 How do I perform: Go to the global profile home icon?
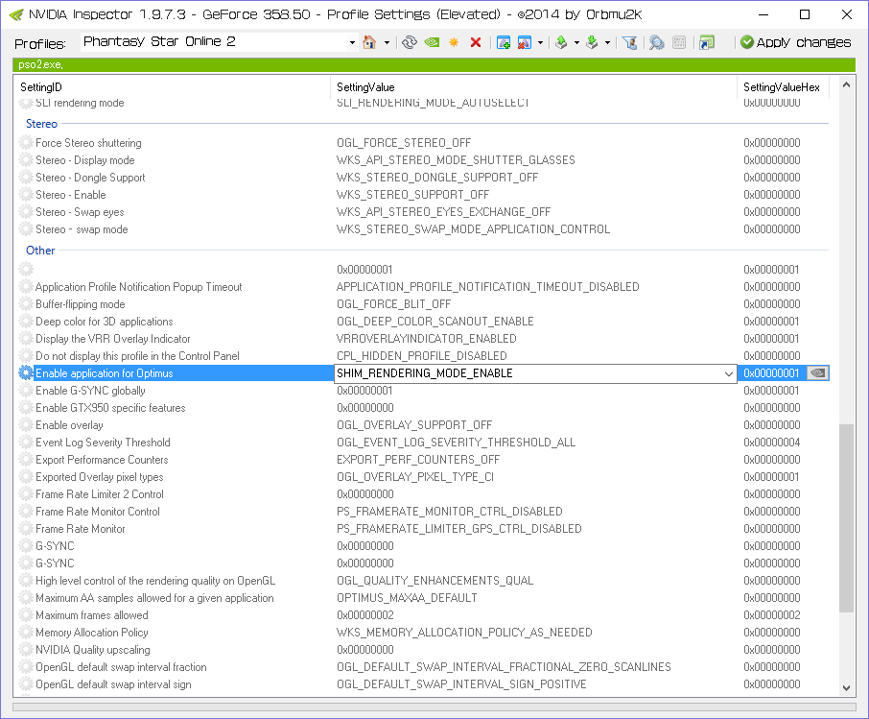click(x=369, y=42)
